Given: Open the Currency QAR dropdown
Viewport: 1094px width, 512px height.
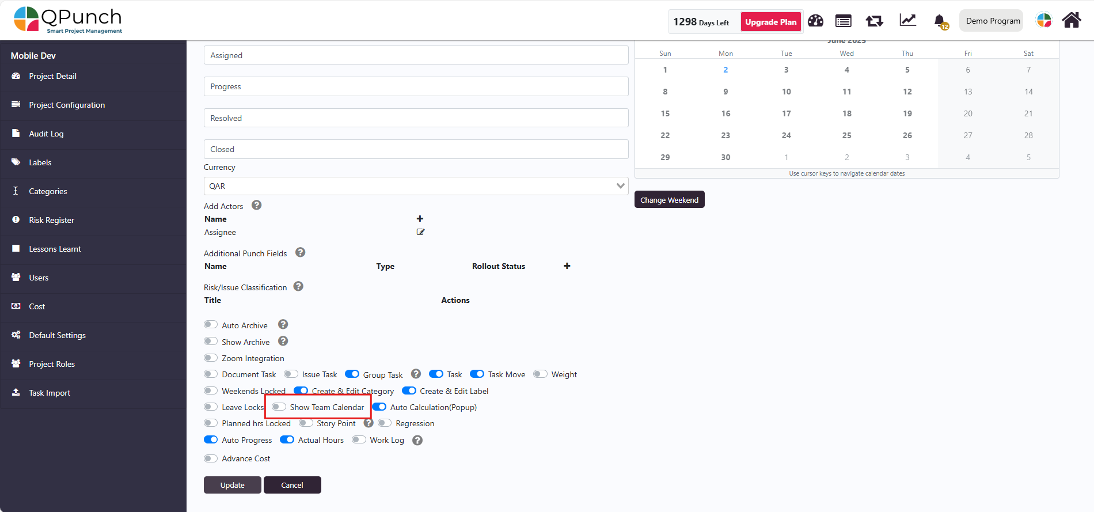Looking at the screenshot, I should pyautogui.click(x=416, y=186).
